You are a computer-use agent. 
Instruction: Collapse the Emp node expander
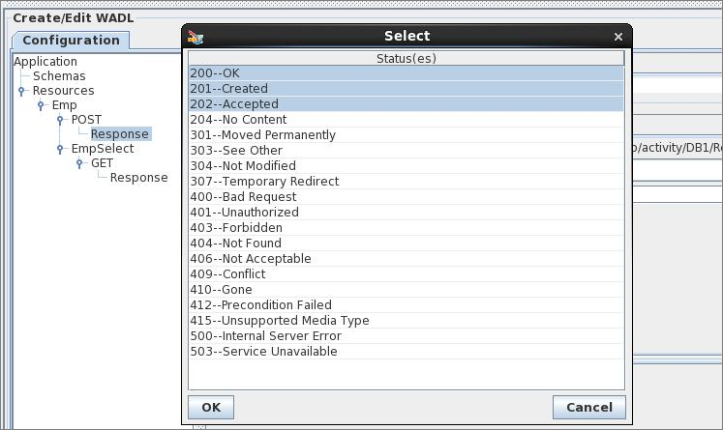click(x=41, y=105)
